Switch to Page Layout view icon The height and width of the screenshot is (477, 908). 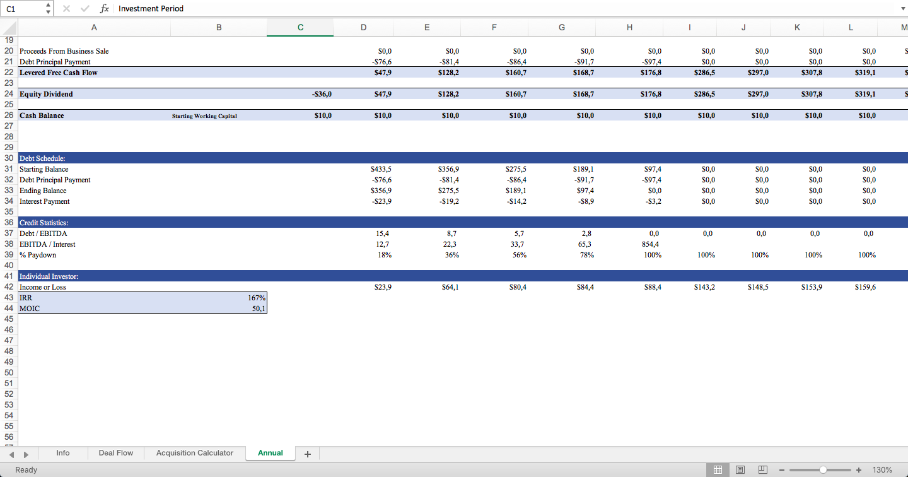[x=740, y=469]
